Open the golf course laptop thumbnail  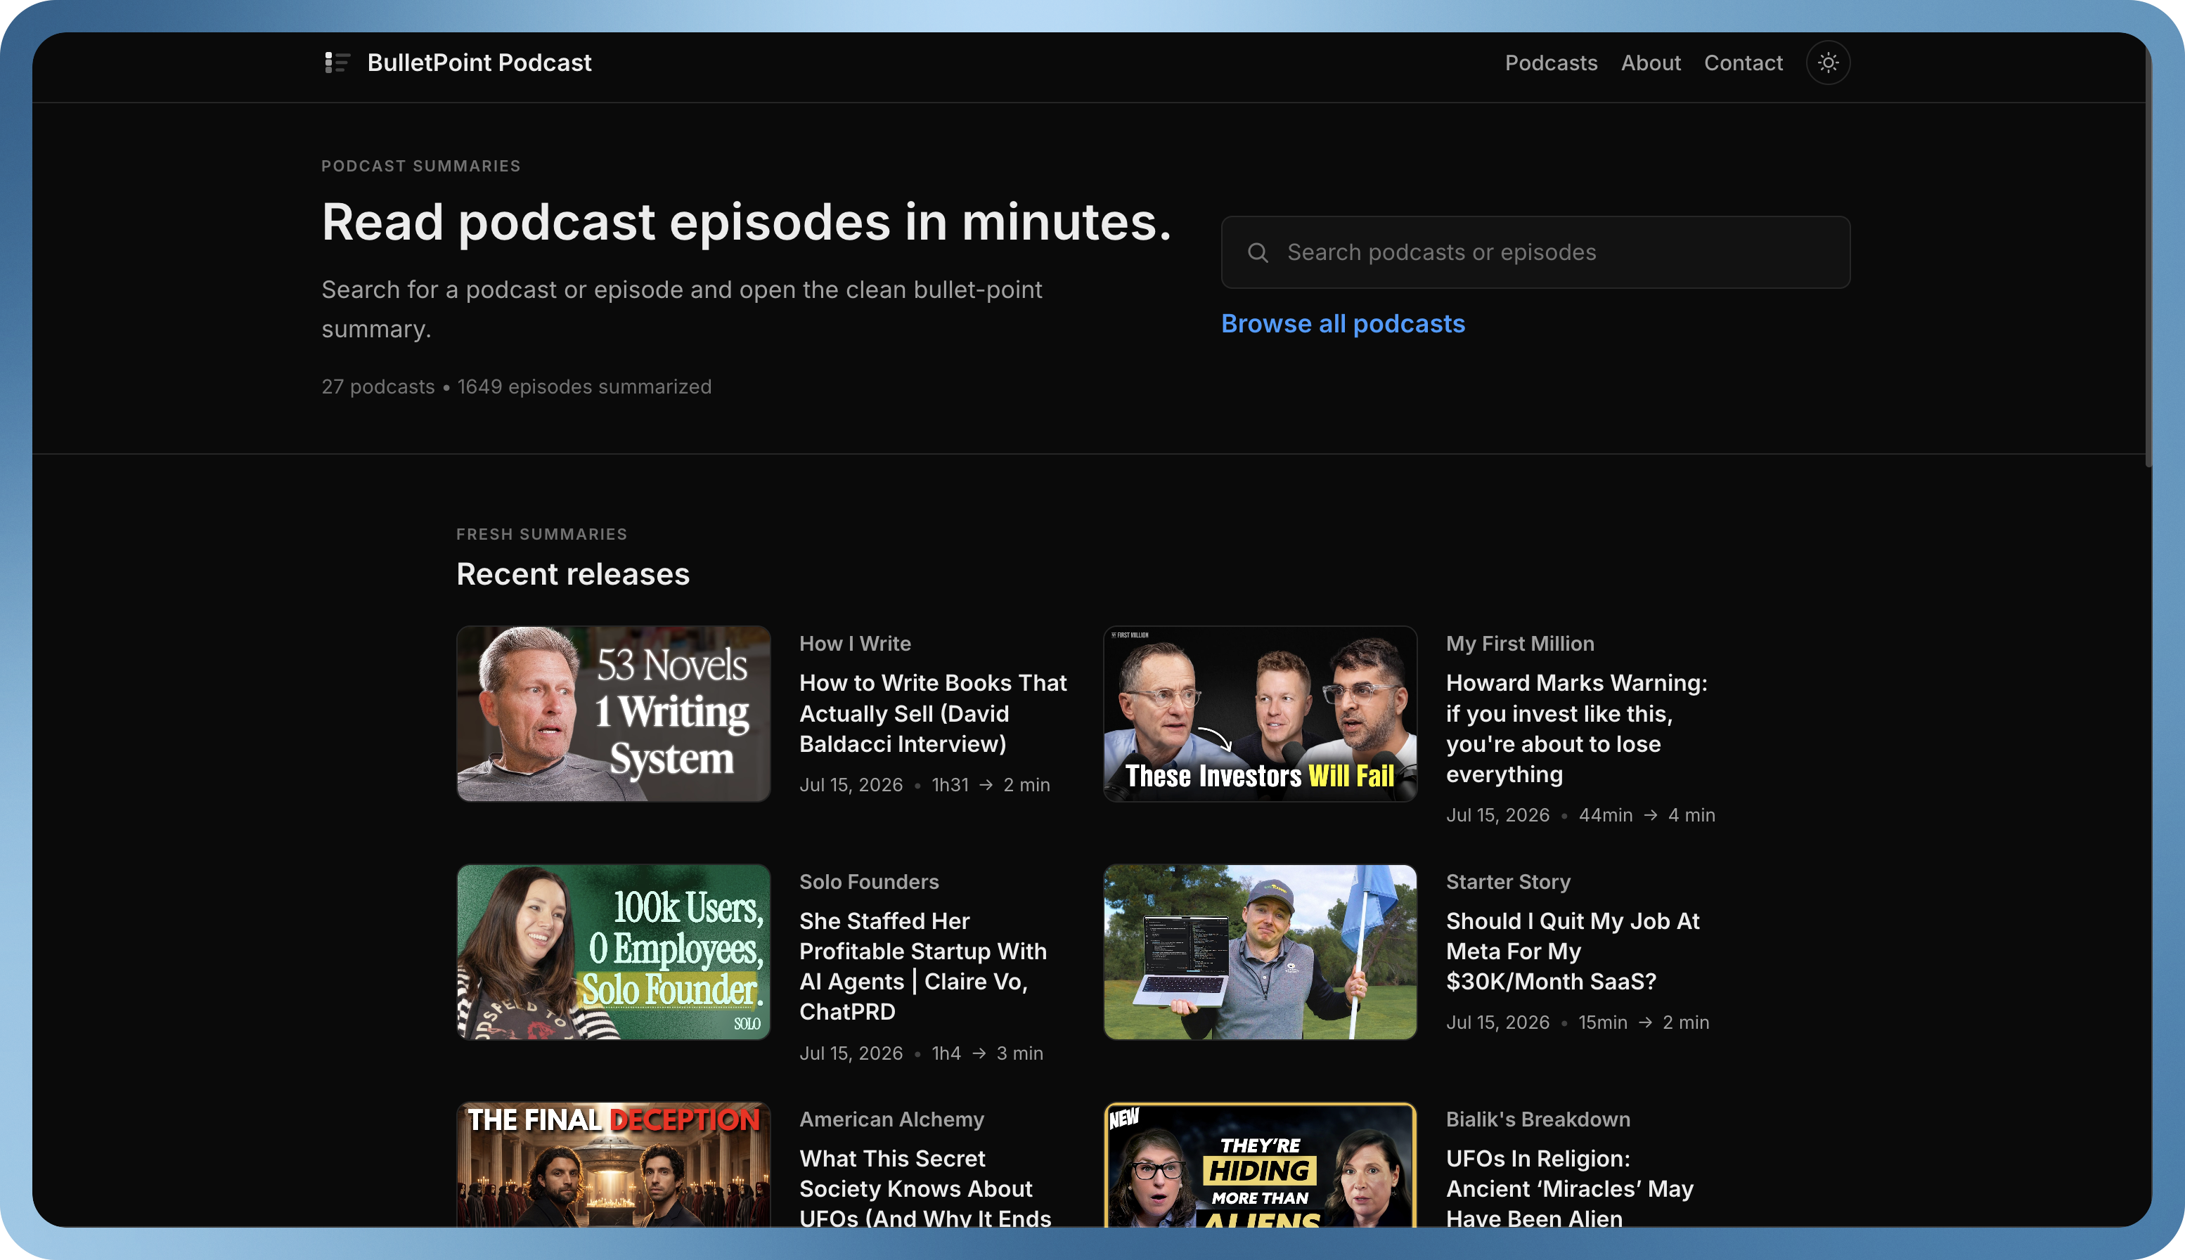(x=1260, y=952)
